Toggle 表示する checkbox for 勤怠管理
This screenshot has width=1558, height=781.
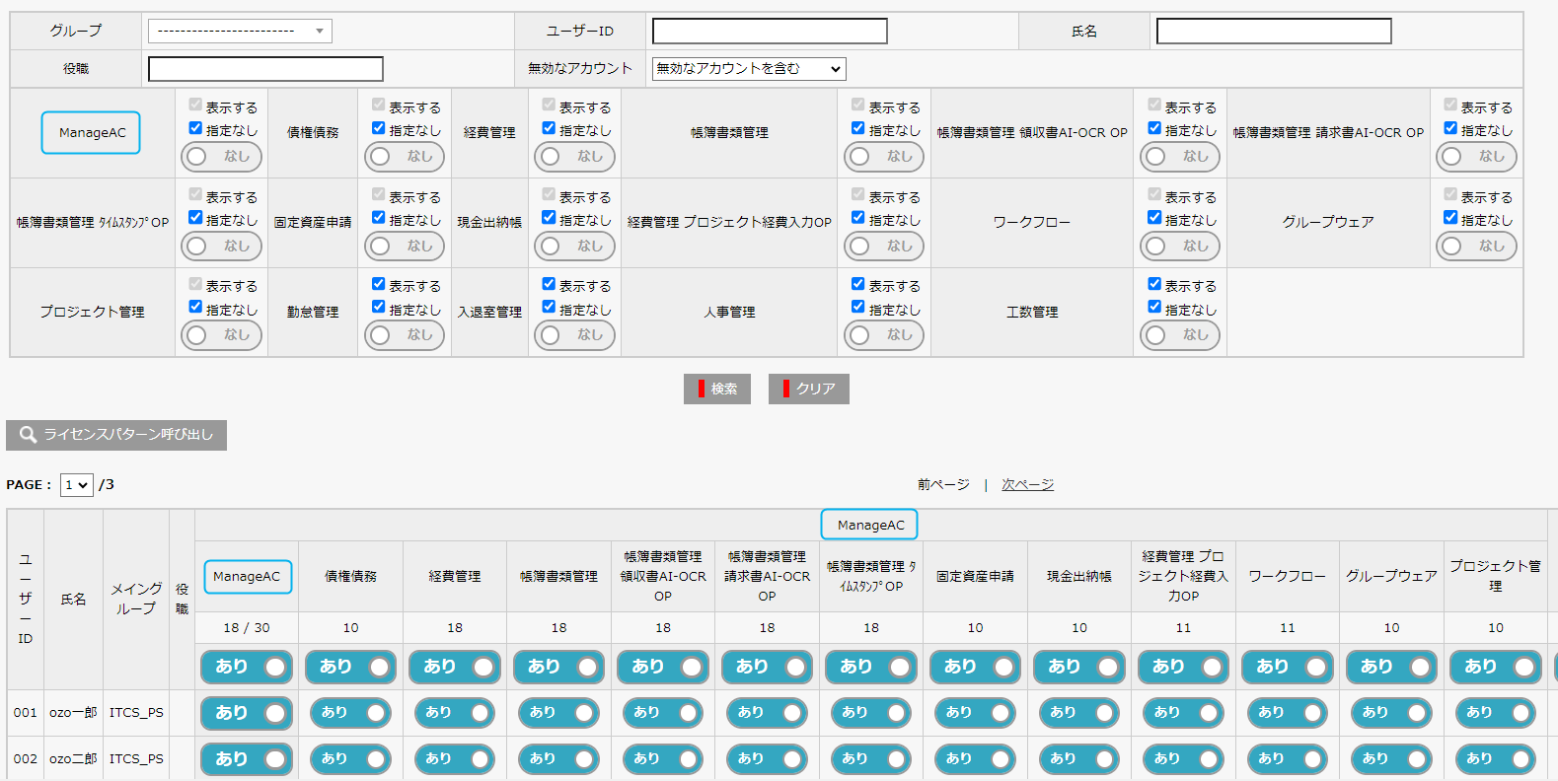coord(378,284)
